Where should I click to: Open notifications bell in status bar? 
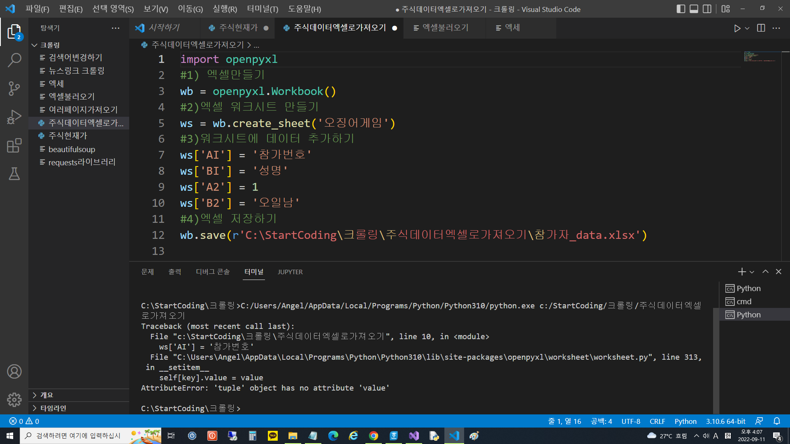click(777, 421)
